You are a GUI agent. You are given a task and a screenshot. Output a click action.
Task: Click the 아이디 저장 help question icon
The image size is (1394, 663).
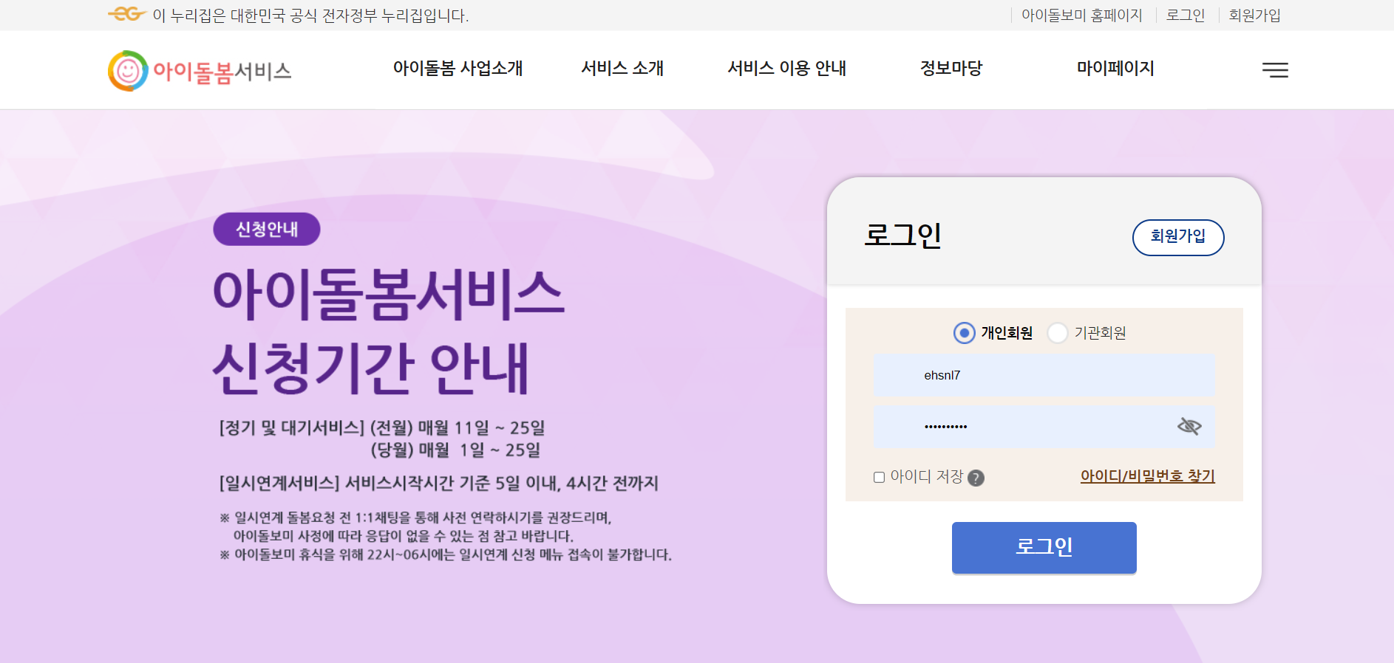pos(976,478)
